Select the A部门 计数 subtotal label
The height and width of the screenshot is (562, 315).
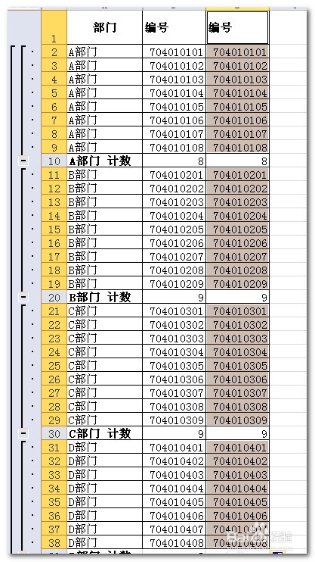tap(104, 161)
